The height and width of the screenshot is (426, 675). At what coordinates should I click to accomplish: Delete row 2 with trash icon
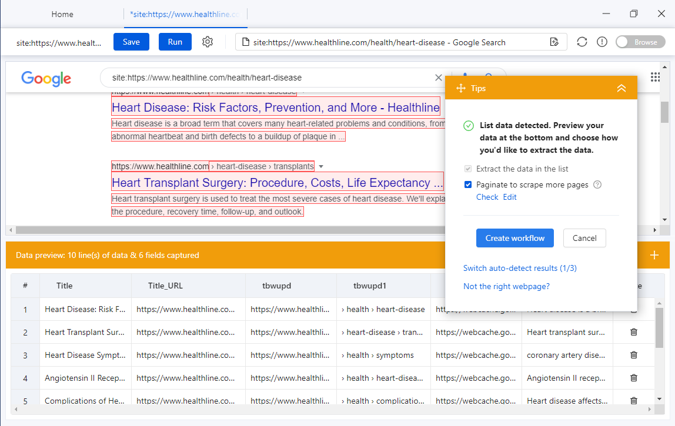(x=633, y=332)
